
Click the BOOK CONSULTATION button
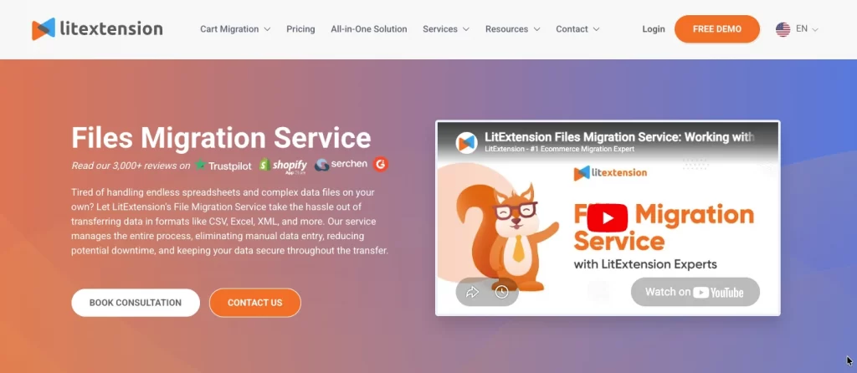pos(136,303)
